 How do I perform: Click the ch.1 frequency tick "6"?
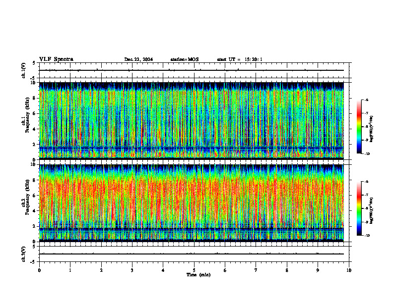tap(35, 114)
